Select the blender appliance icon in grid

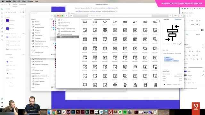click(x=125, y=85)
